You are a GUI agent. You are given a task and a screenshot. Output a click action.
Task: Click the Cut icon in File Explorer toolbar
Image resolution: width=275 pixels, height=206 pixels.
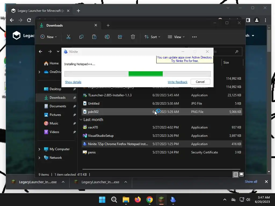[68, 37]
